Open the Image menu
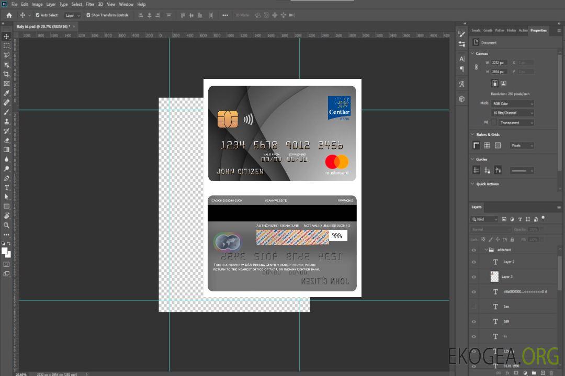The width and height of the screenshot is (565, 376). pyautogui.click(x=37, y=4)
